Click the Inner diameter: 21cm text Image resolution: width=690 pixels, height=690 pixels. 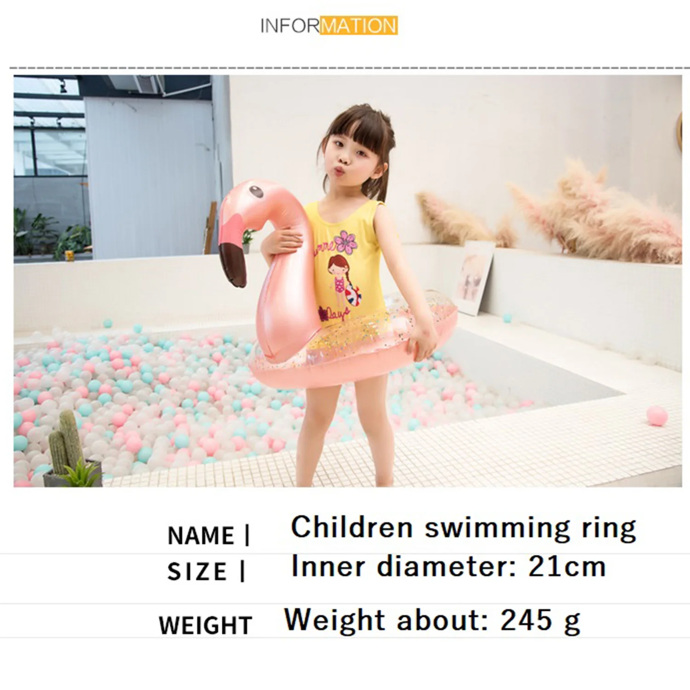(448, 566)
